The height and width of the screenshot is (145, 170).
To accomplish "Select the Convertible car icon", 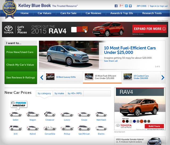I will tap(50, 128).
